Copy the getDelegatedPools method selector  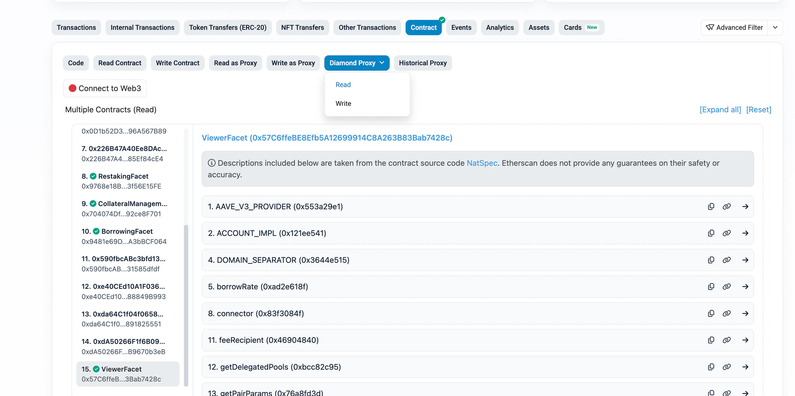[711, 367]
